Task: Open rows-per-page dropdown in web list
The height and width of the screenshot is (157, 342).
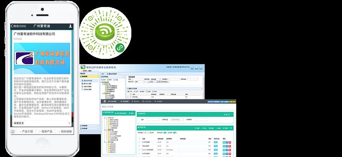Action: pyautogui.click(x=146, y=132)
